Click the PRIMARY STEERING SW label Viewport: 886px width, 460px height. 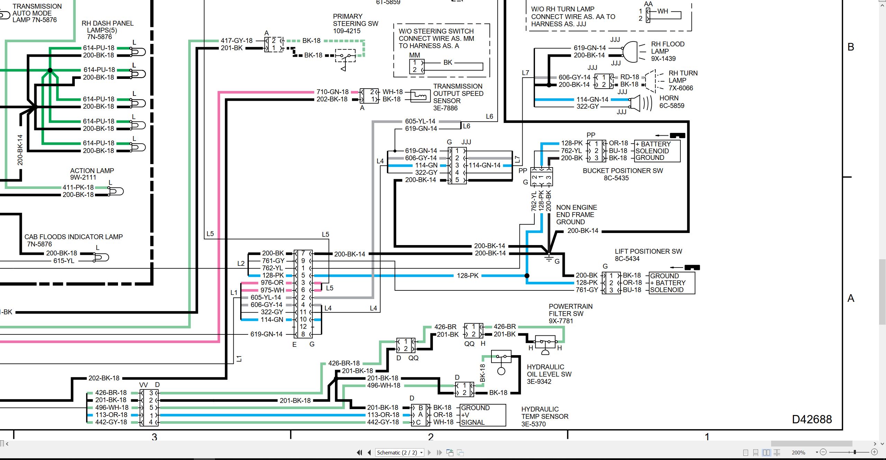coord(355,24)
